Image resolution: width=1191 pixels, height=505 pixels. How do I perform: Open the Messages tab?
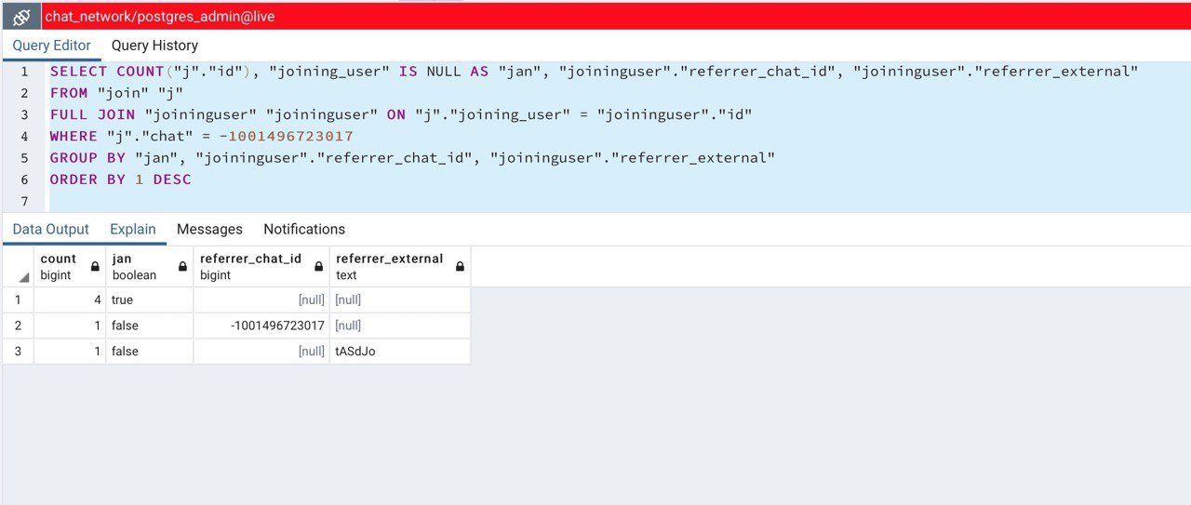209,230
